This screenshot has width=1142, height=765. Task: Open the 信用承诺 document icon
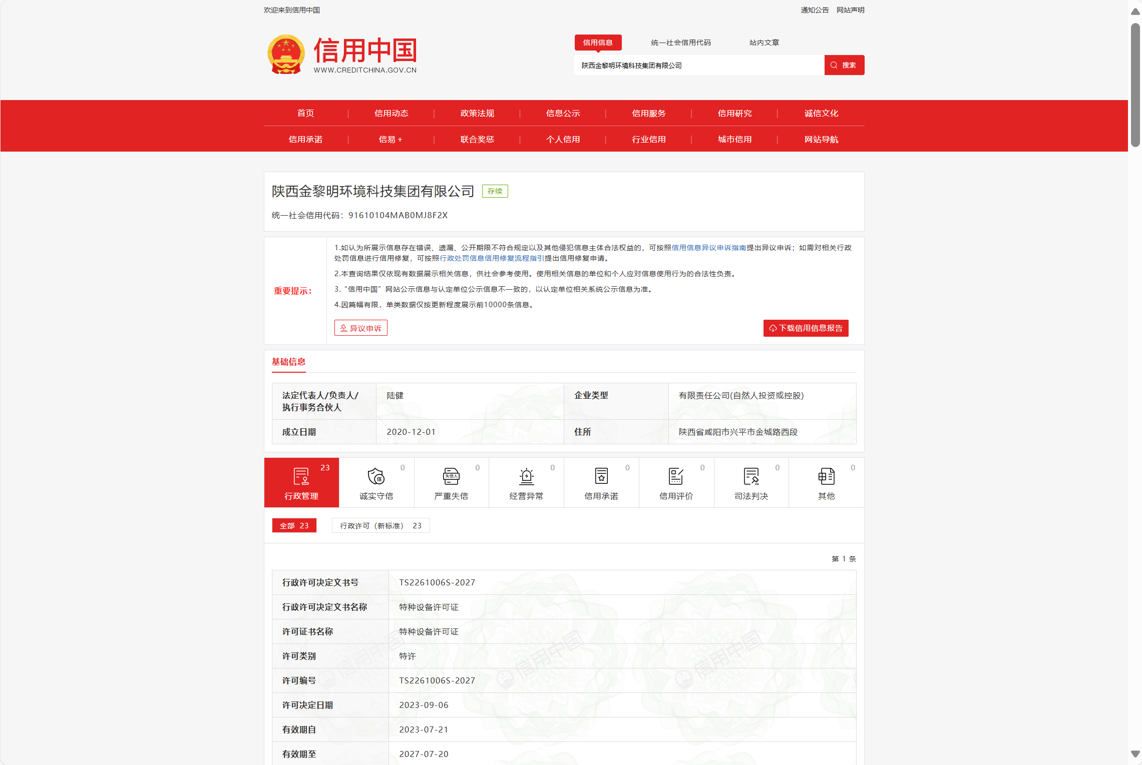click(x=601, y=477)
